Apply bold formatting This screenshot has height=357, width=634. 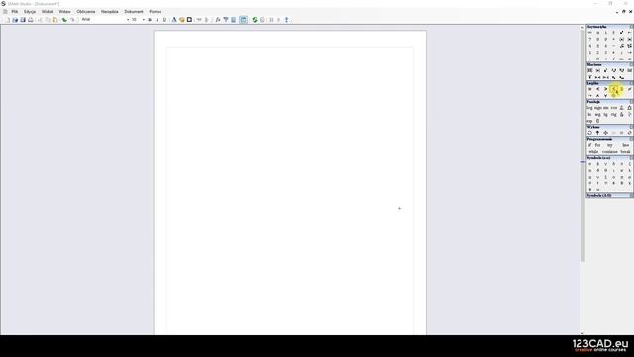pyautogui.click(x=150, y=20)
